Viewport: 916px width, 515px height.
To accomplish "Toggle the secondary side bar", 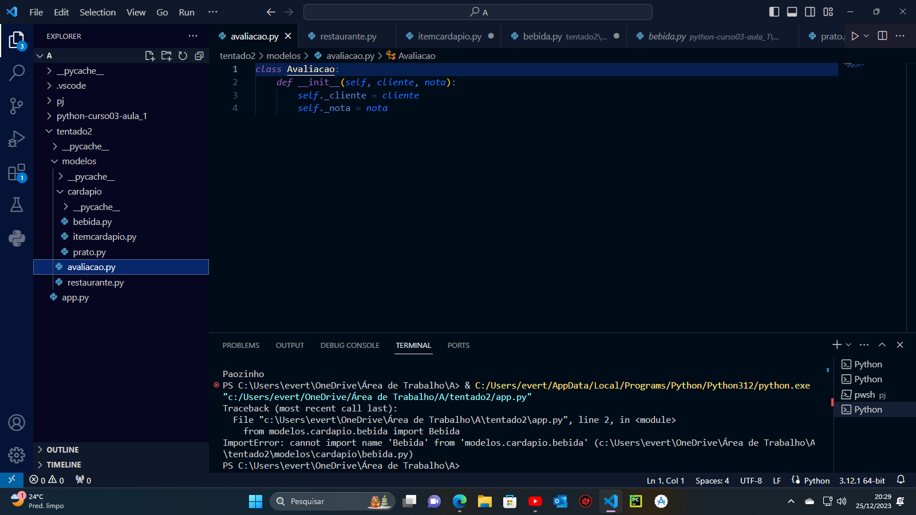I will click(810, 12).
